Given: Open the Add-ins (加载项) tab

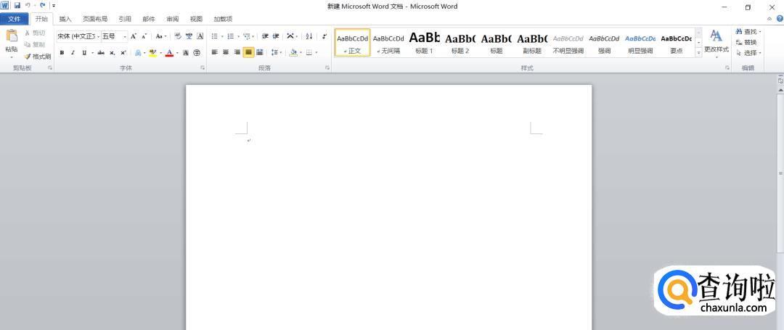Looking at the screenshot, I should [x=223, y=19].
